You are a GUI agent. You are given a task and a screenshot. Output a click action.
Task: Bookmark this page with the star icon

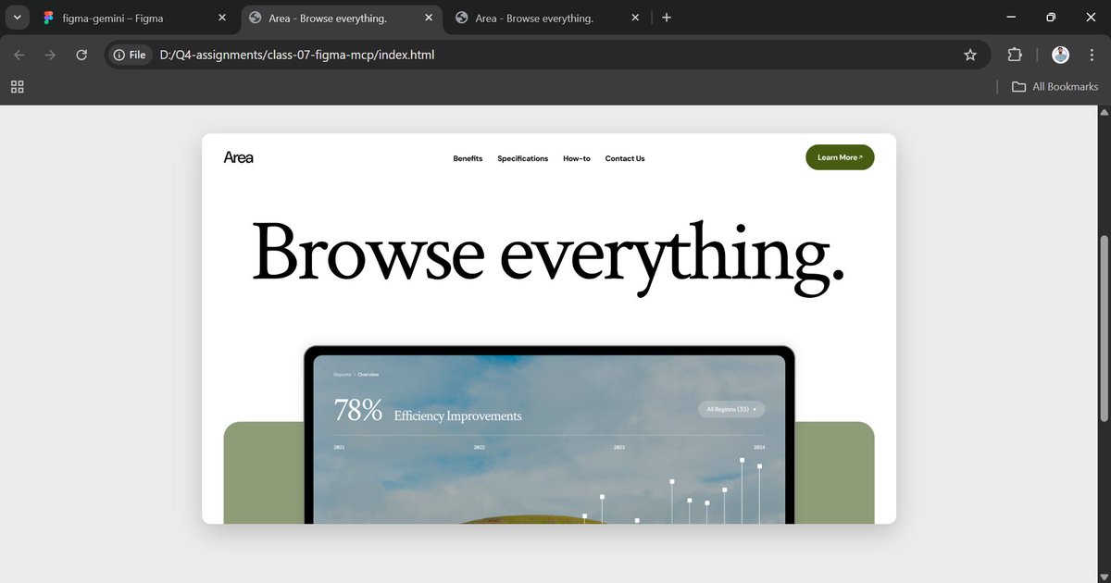[970, 55]
